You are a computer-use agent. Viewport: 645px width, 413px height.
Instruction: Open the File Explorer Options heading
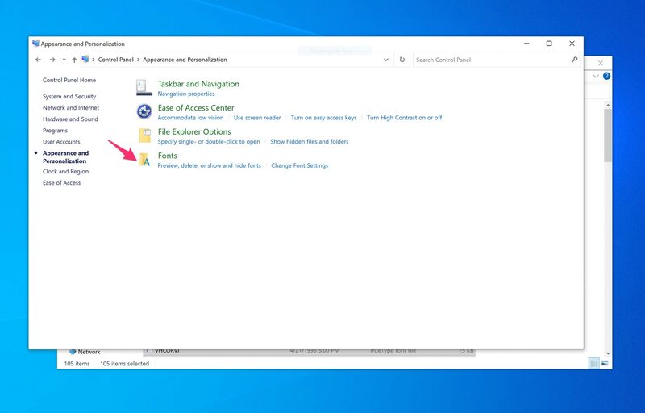coord(194,131)
